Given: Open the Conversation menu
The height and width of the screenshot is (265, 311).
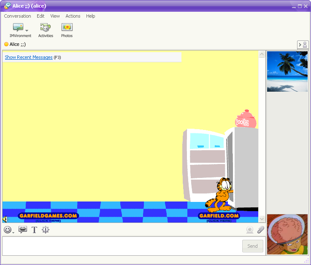Looking at the screenshot, I should (x=17, y=16).
